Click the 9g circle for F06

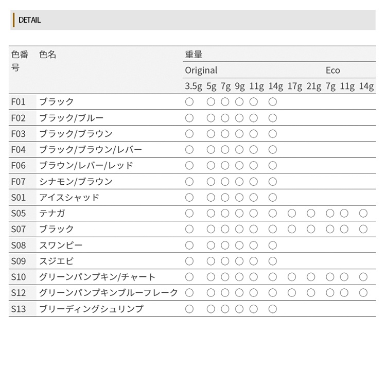pyautogui.click(x=239, y=165)
